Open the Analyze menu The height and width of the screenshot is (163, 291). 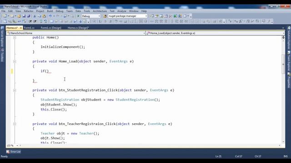coord(121,11)
